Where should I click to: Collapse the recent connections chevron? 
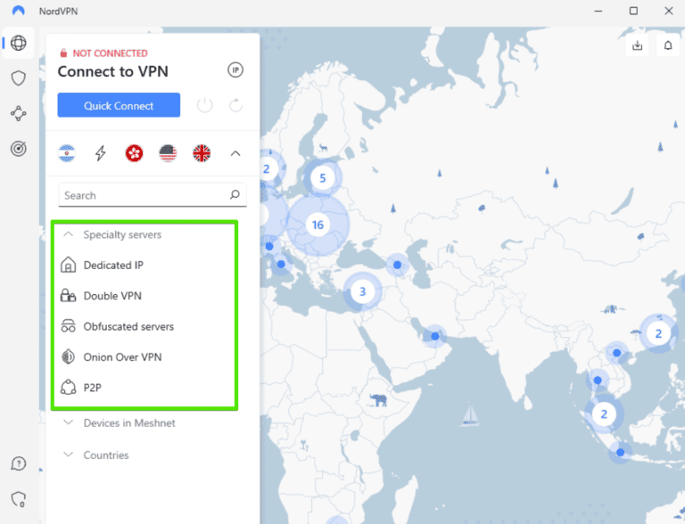(235, 153)
